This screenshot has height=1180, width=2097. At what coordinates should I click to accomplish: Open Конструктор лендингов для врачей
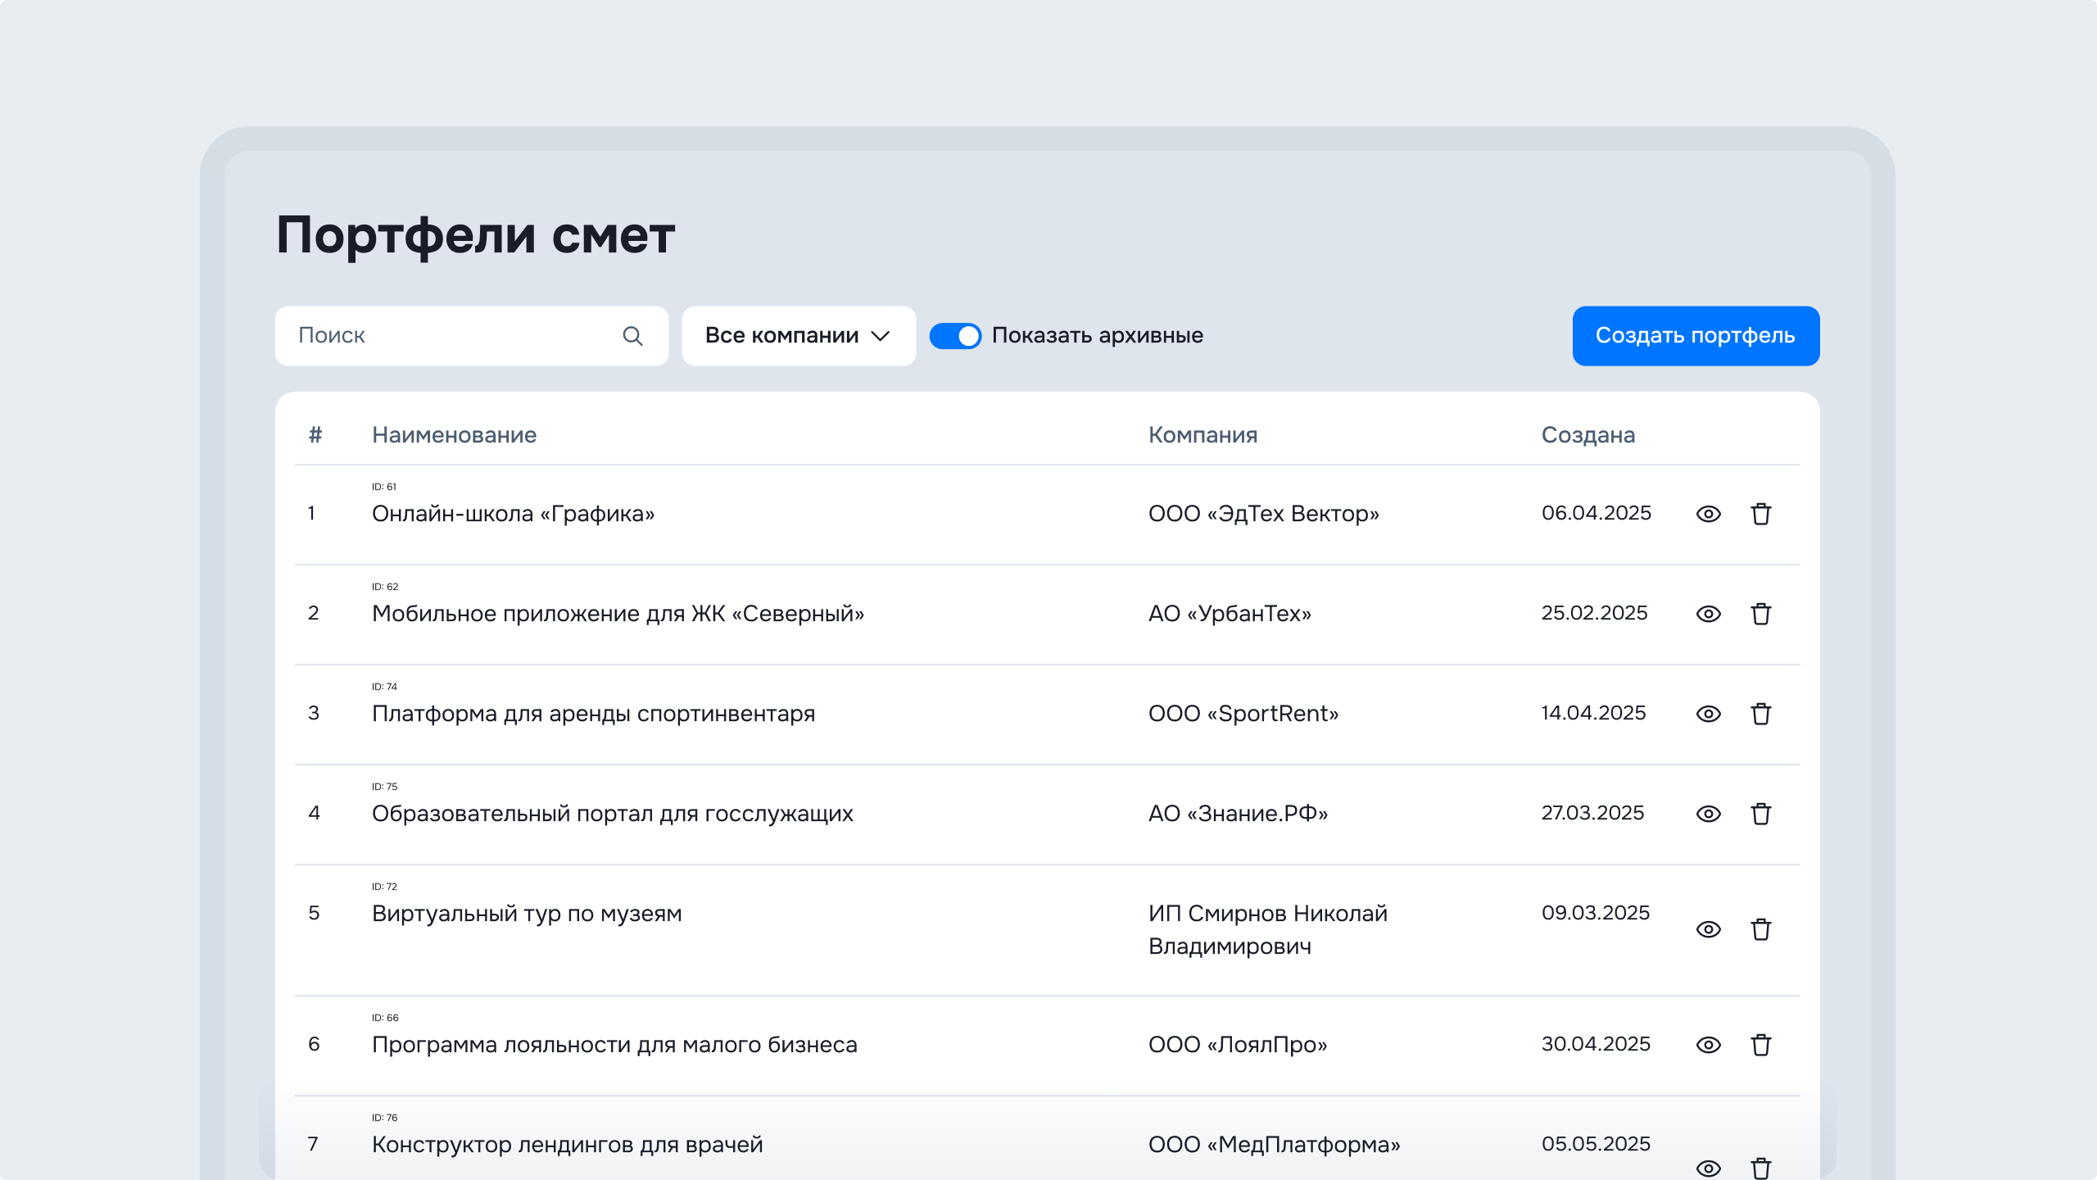pos(567,1145)
